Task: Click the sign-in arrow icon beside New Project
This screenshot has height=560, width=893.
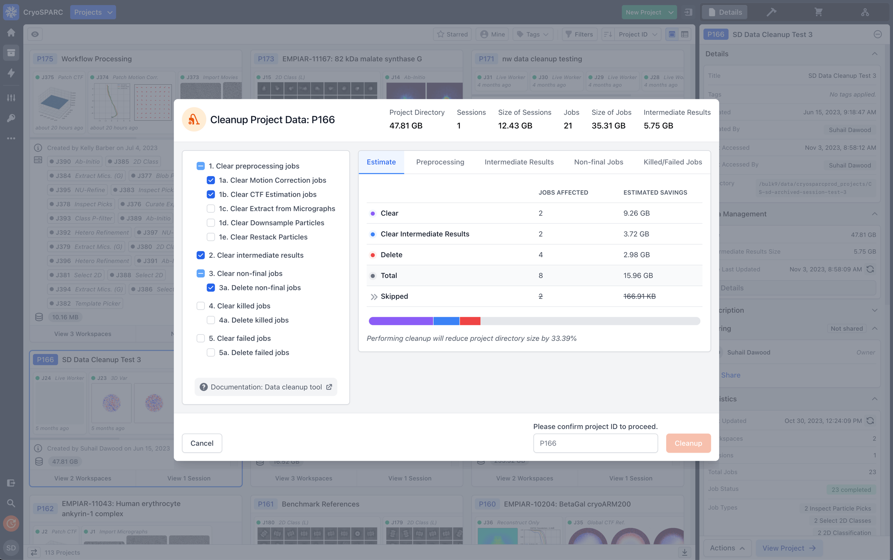Action: (688, 12)
